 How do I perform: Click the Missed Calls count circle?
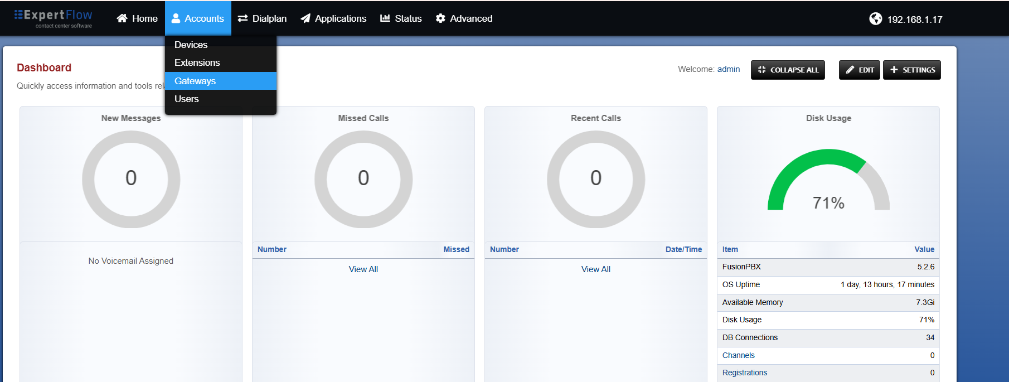coord(363,179)
